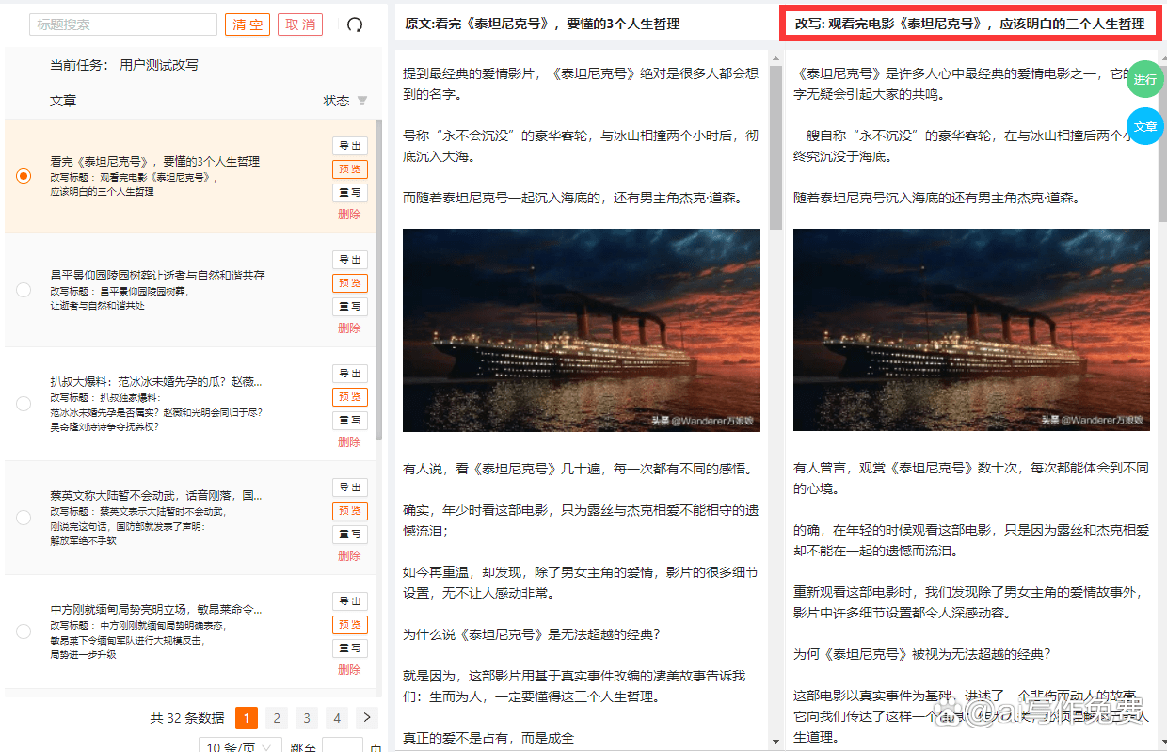Click the Titanic ship image in the original column
Image resolution: width=1167 pixels, height=752 pixels.
point(581,330)
